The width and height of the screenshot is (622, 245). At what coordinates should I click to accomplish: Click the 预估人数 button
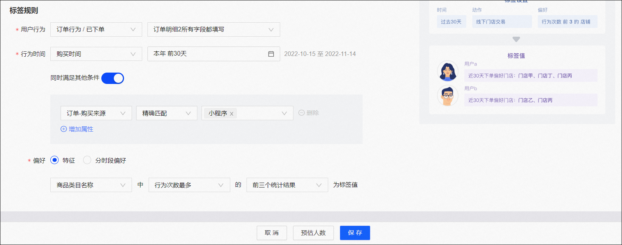(x=313, y=233)
